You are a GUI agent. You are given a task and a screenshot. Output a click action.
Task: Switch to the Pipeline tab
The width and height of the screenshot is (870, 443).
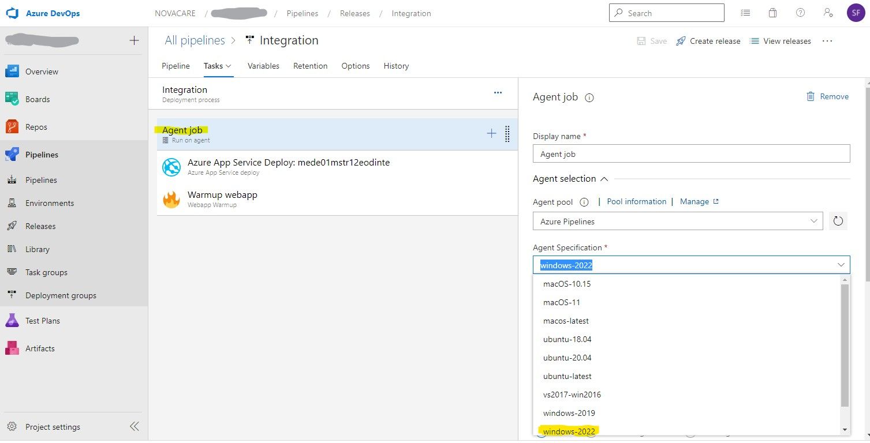(x=176, y=66)
